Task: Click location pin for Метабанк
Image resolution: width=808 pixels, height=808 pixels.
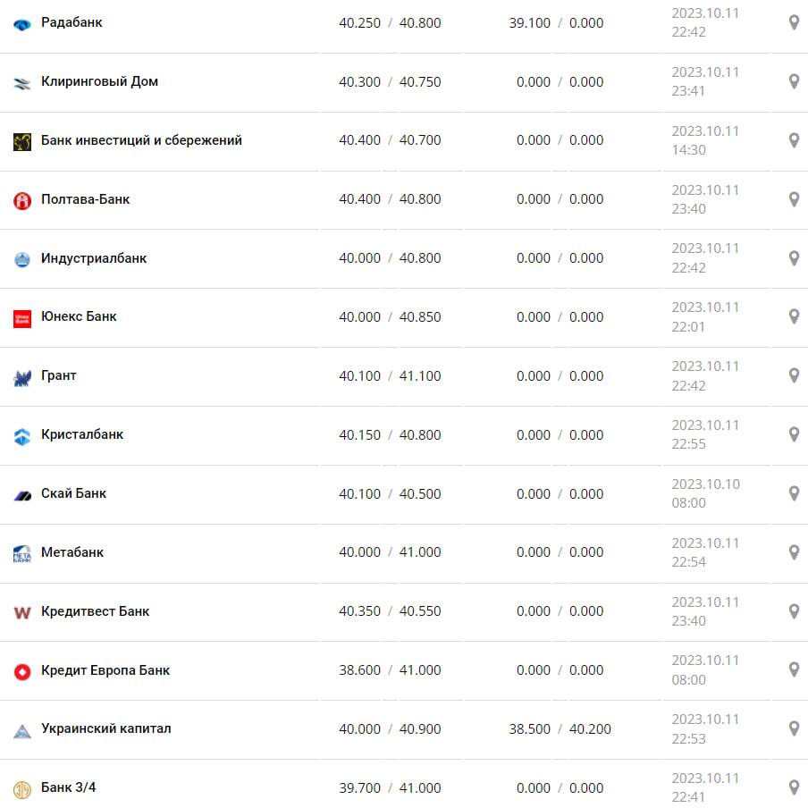Action: click(x=794, y=552)
